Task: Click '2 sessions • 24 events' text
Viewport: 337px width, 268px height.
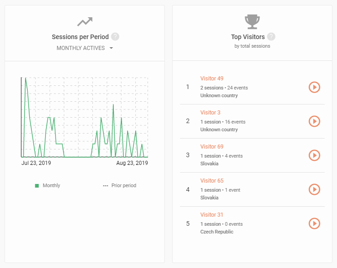Action: (224, 88)
